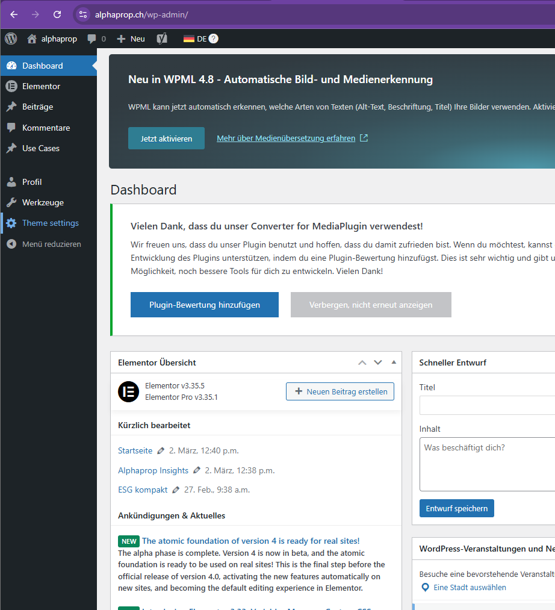Click Plugin-Bewertung hinzufügen button
The height and width of the screenshot is (610, 555).
204,305
